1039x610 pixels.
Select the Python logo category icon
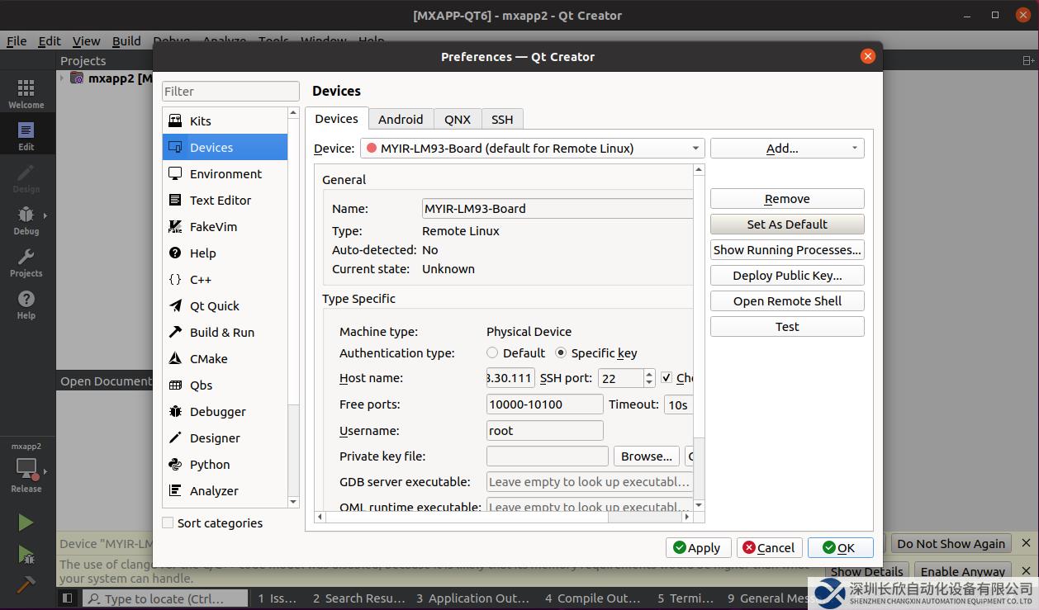pos(175,464)
